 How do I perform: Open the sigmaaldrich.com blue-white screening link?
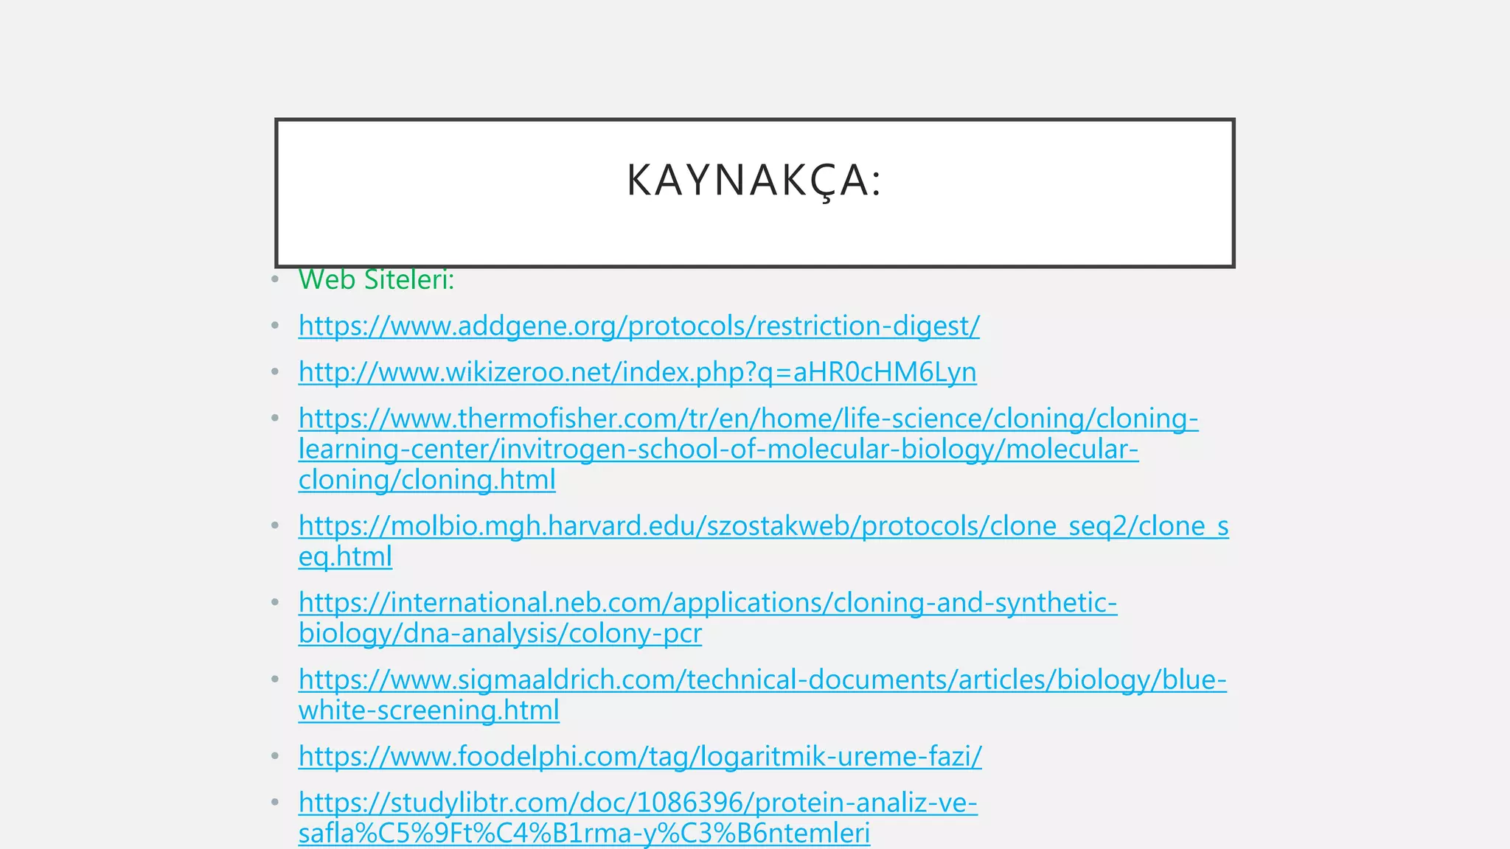point(762,679)
